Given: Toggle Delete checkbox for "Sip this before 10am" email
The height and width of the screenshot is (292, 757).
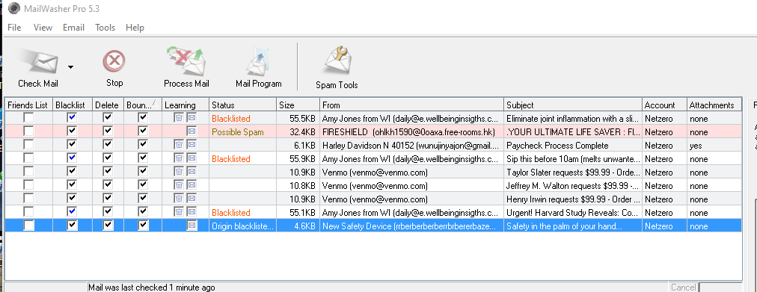Looking at the screenshot, I should 108,158.
